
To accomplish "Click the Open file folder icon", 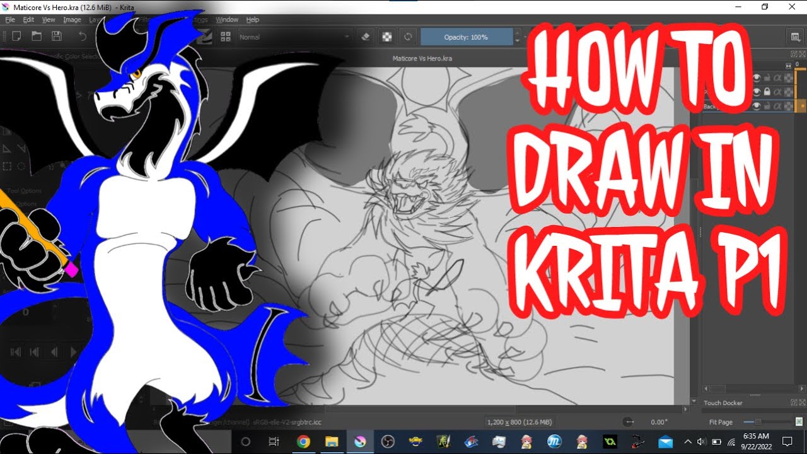I will coord(37,37).
